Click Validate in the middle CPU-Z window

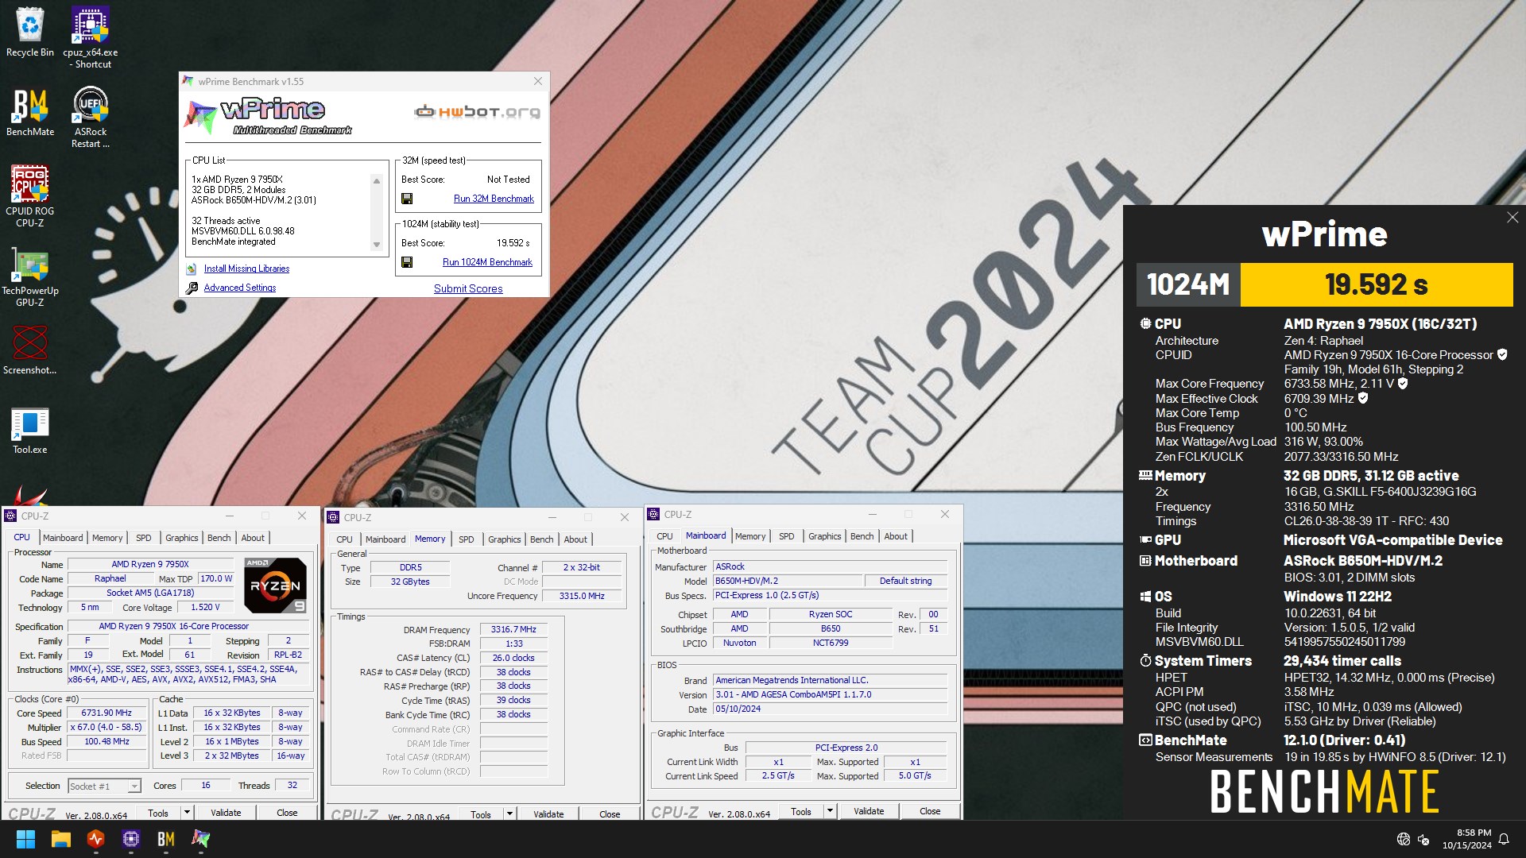coord(548,814)
